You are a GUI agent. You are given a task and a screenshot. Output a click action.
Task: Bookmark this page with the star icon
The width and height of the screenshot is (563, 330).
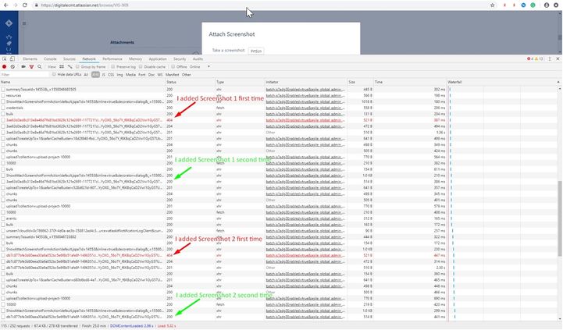492,5
